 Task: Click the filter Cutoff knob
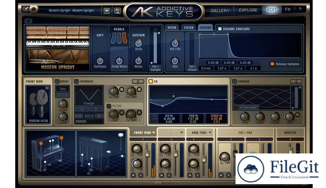pos(113,115)
